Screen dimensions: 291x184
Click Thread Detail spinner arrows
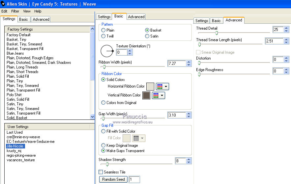tap(286, 30)
